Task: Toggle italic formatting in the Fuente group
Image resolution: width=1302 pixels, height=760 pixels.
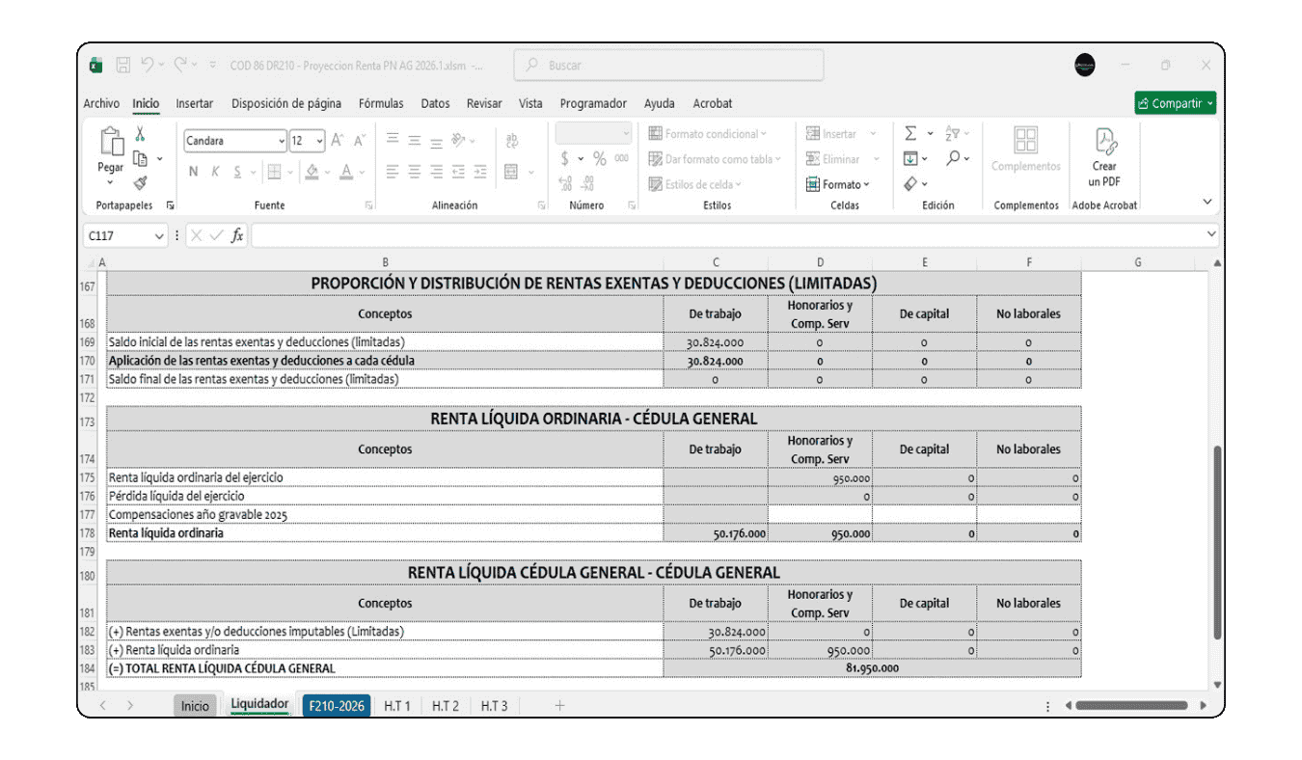Action: click(215, 171)
